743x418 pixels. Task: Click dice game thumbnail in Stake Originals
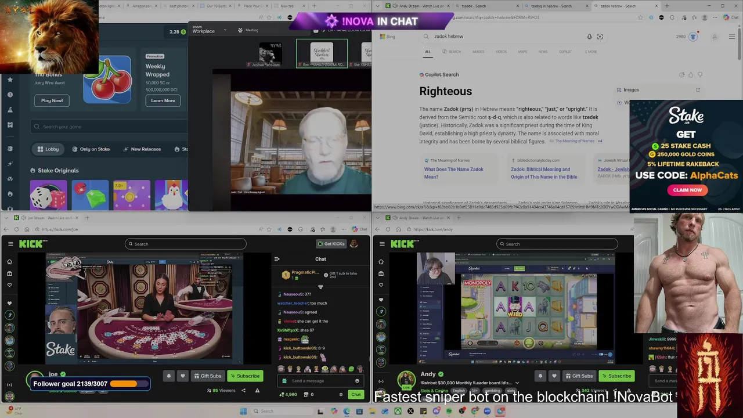point(49,195)
